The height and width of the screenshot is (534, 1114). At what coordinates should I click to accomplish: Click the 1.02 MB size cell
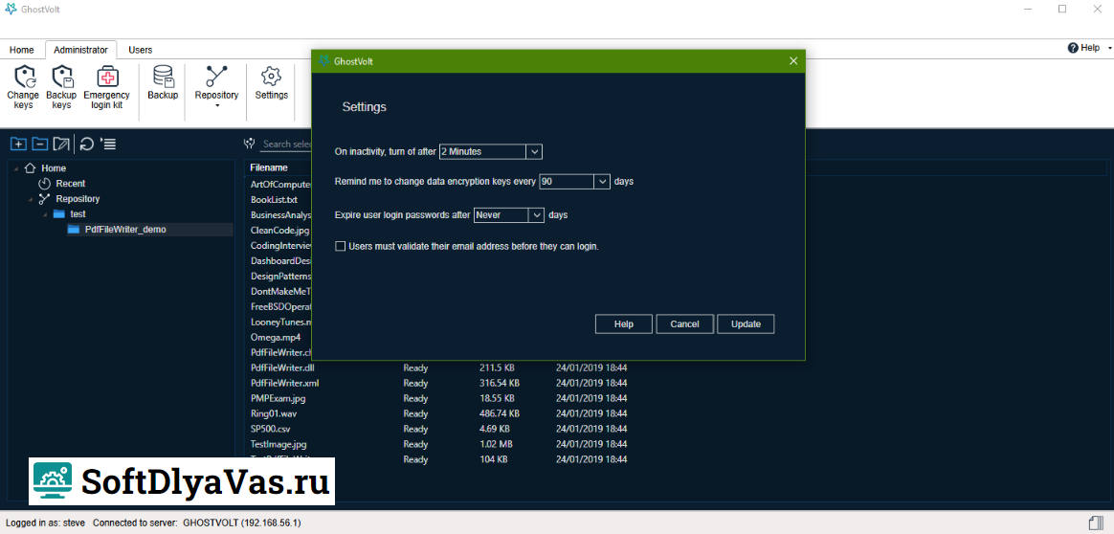[497, 444]
